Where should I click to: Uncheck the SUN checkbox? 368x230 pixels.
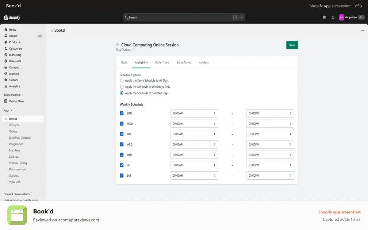[122, 113]
